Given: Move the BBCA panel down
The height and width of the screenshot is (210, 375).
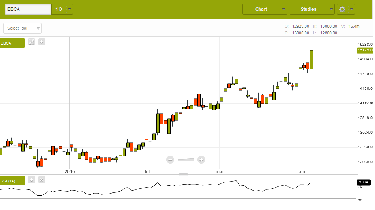Looking at the screenshot, I should pos(42,42).
